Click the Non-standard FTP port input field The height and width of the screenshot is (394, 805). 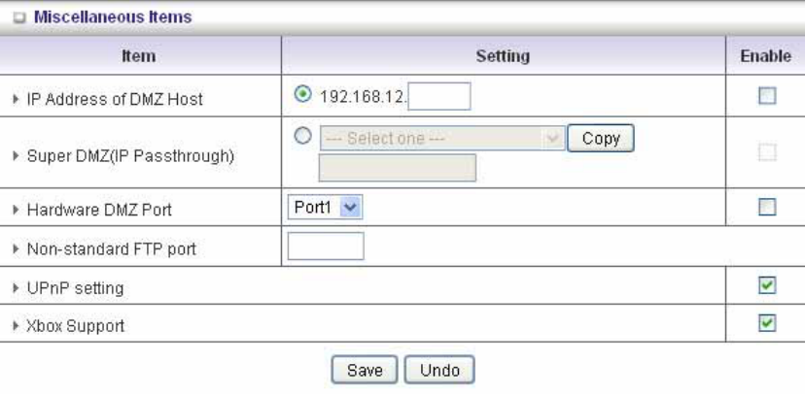tap(326, 247)
